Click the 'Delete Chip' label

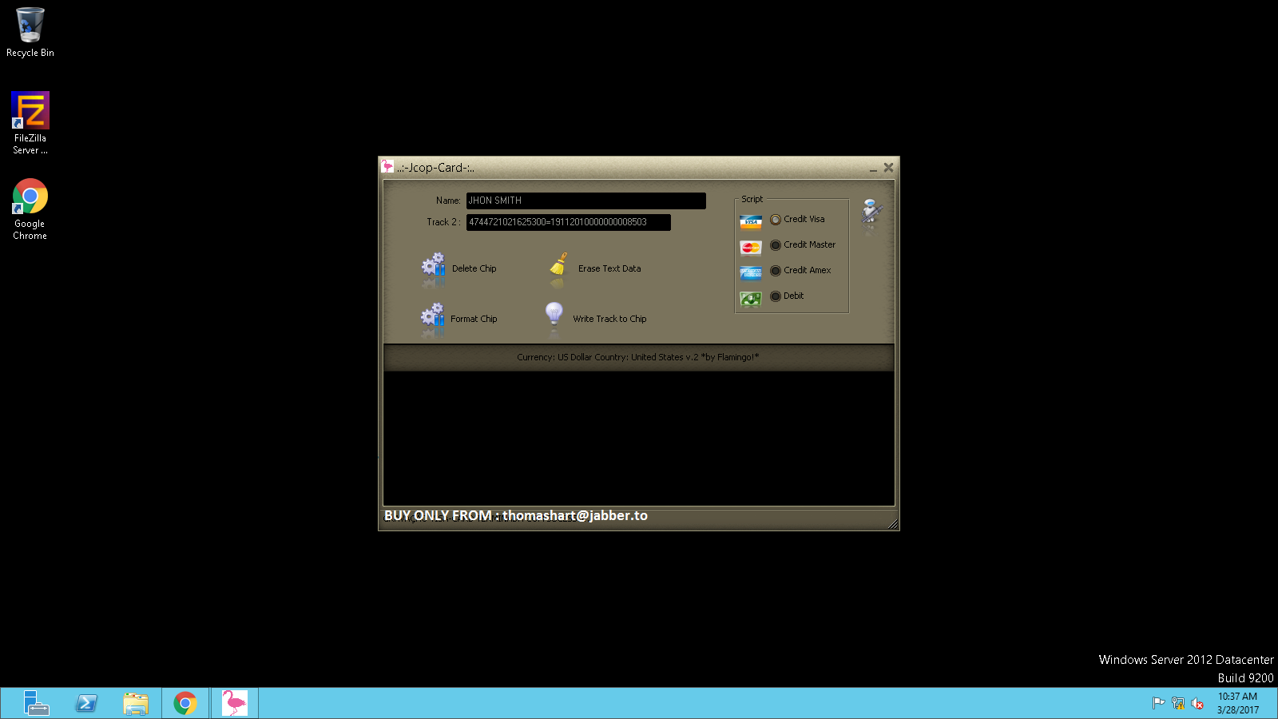pyautogui.click(x=474, y=268)
